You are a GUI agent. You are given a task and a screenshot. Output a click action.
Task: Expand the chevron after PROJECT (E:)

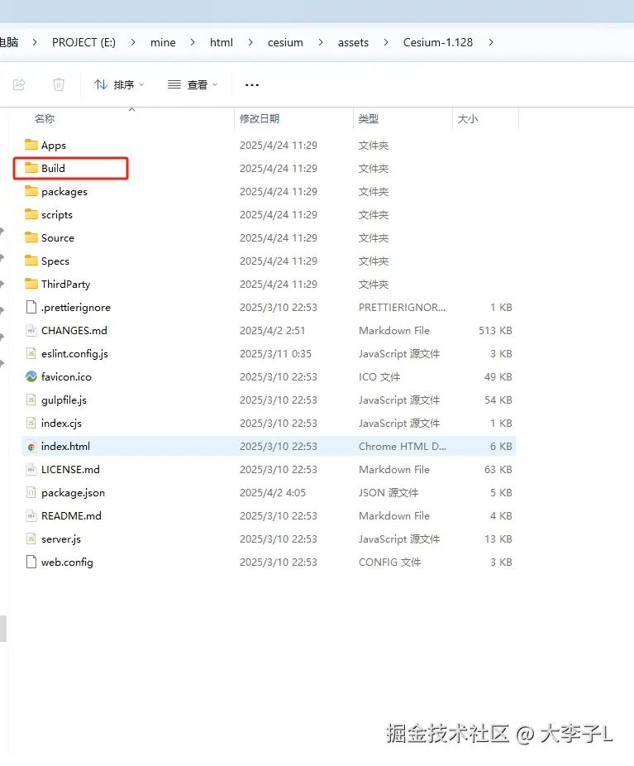[133, 42]
